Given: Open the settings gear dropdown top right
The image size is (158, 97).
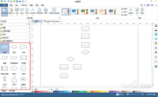Looking at the screenshot, I should [x=153, y=5].
